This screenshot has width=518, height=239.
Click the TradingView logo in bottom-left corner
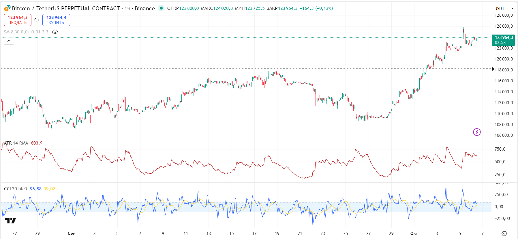pyautogui.click(x=10, y=221)
